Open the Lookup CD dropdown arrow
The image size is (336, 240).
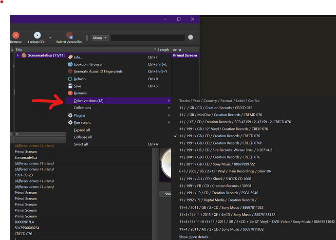pos(50,37)
